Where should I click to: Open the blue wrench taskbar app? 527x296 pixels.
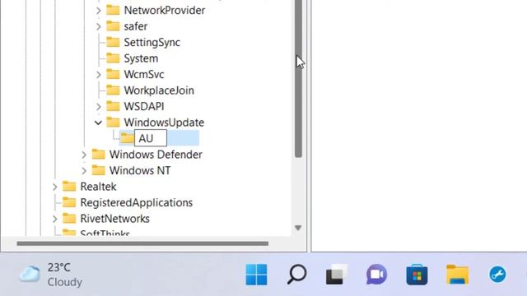point(497,275)
